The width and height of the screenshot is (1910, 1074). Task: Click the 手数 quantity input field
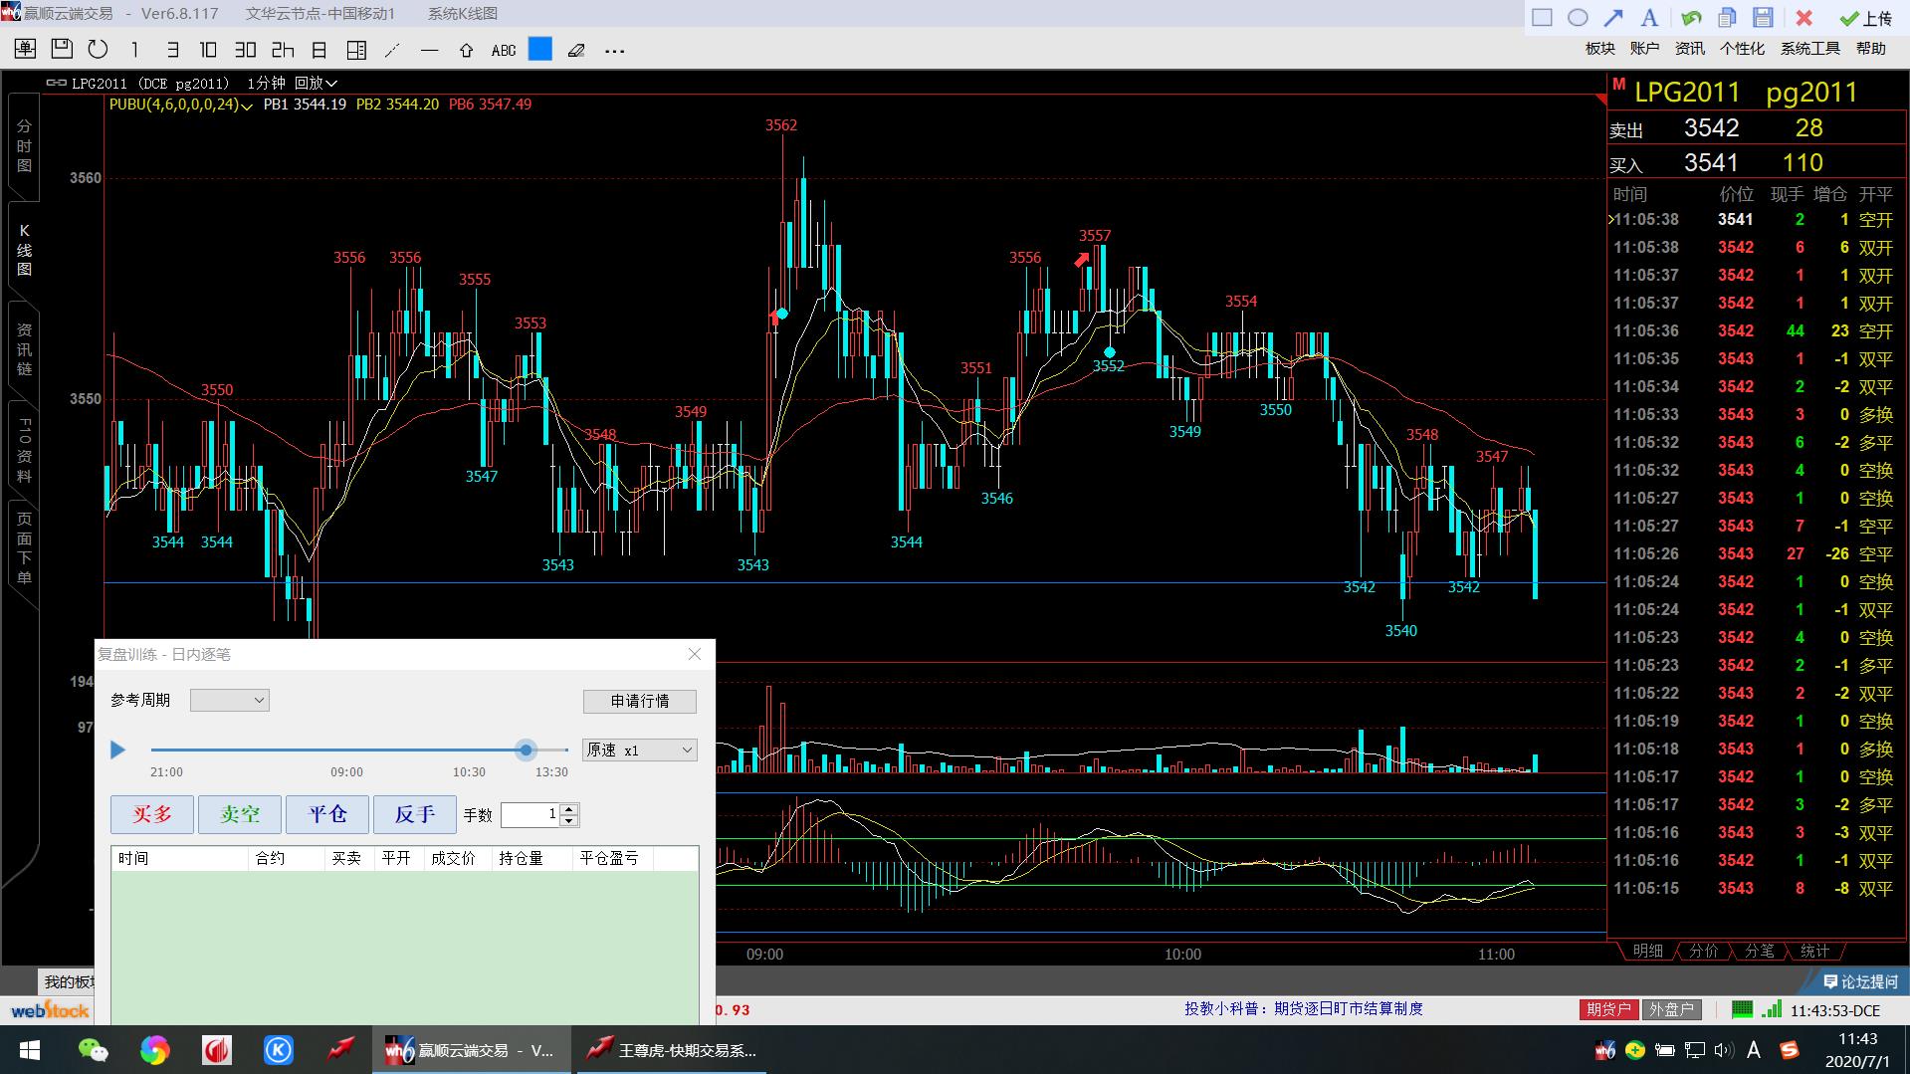coord(531,814)
